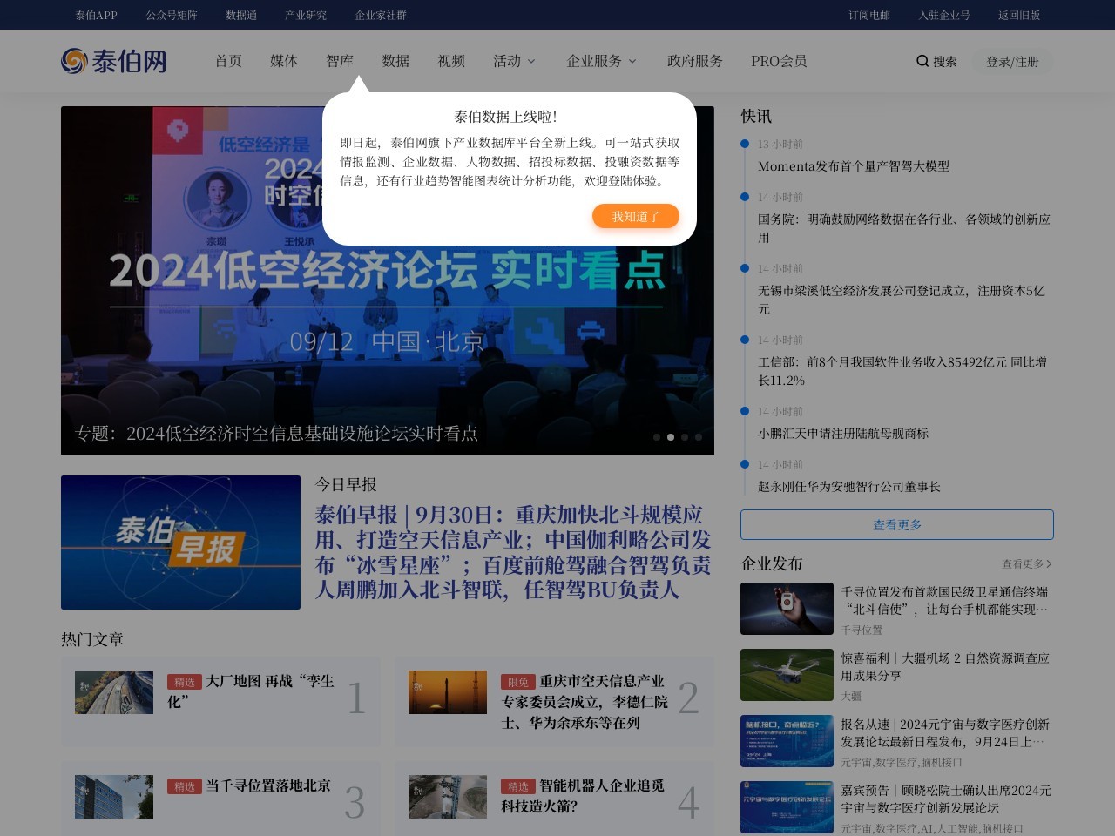The width and height of the screenshot is (1115, 836).
Task: Click the 限免 tag on 重庆市空天信息产业 article
Action: pos(517,682)
